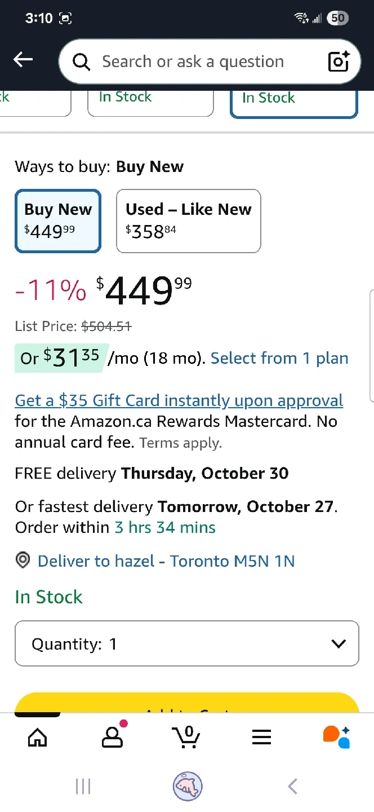This screenshot has height=812, width=374.
Task: Tap the camera lens search icon
Action: 339,61
